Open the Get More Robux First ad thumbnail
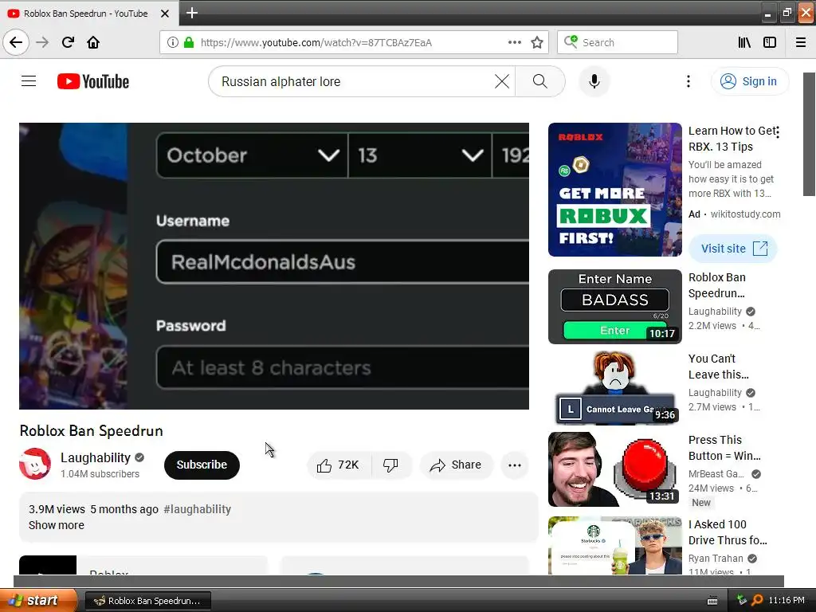 tap(615, 190)
